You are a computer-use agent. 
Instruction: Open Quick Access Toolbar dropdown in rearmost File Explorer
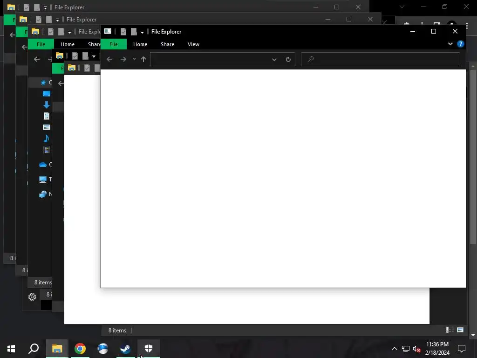[x=45, y=7]
